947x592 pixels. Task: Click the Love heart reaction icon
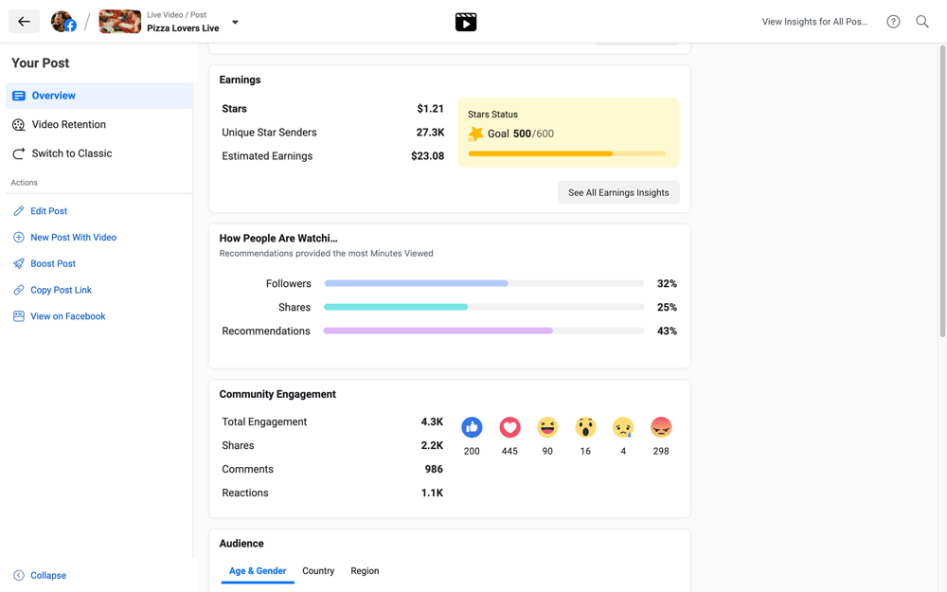pos(509,427)
